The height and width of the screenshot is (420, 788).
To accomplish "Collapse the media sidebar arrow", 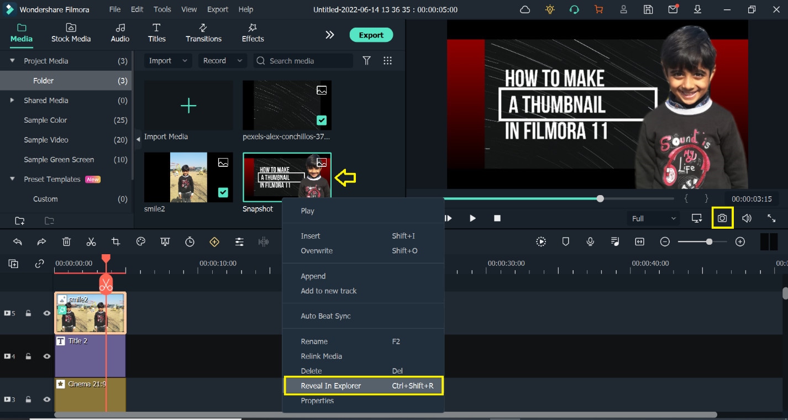I will coord(138,139).
